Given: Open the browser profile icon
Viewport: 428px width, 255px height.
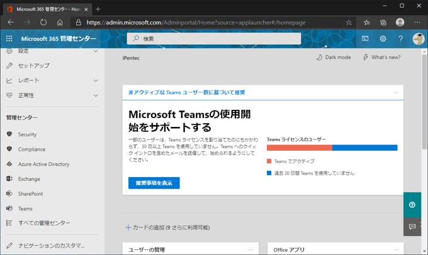Looking at the screenshot, I should 400,23.
